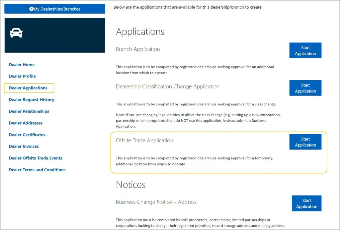340x230 pixels.
Task: Start Dealership Classification Change Application
Action: click(305, 88)
